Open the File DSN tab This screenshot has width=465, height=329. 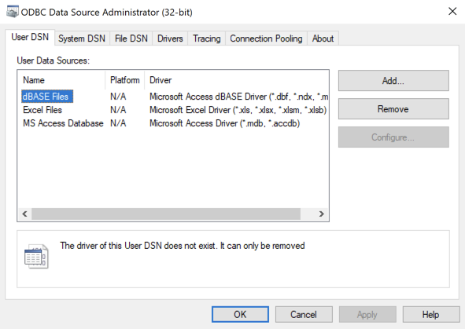pos(131,38)
